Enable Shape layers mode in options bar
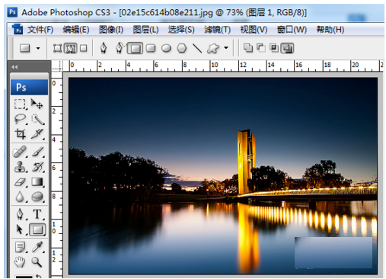The image size is (386, 279). tap(57, 48)
